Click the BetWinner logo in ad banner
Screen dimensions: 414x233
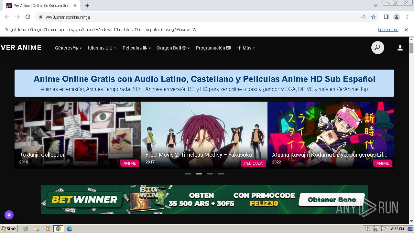click(x=84, y=199)
